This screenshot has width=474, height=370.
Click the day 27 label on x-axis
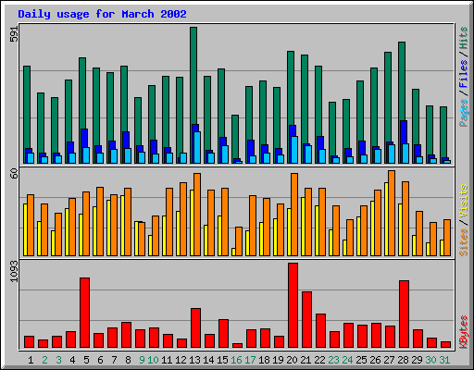389,360
